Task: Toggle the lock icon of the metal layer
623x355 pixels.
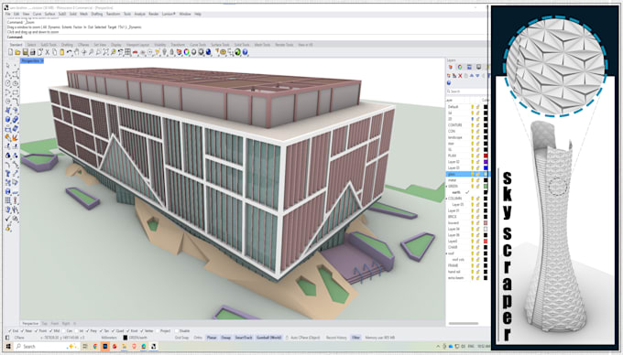Action: 477,180
